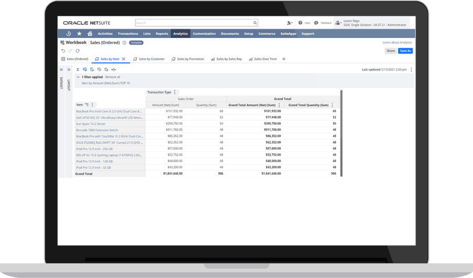Open the Customization menu
473x278 pixels.
pyautogui.click(x=204, y=34)
